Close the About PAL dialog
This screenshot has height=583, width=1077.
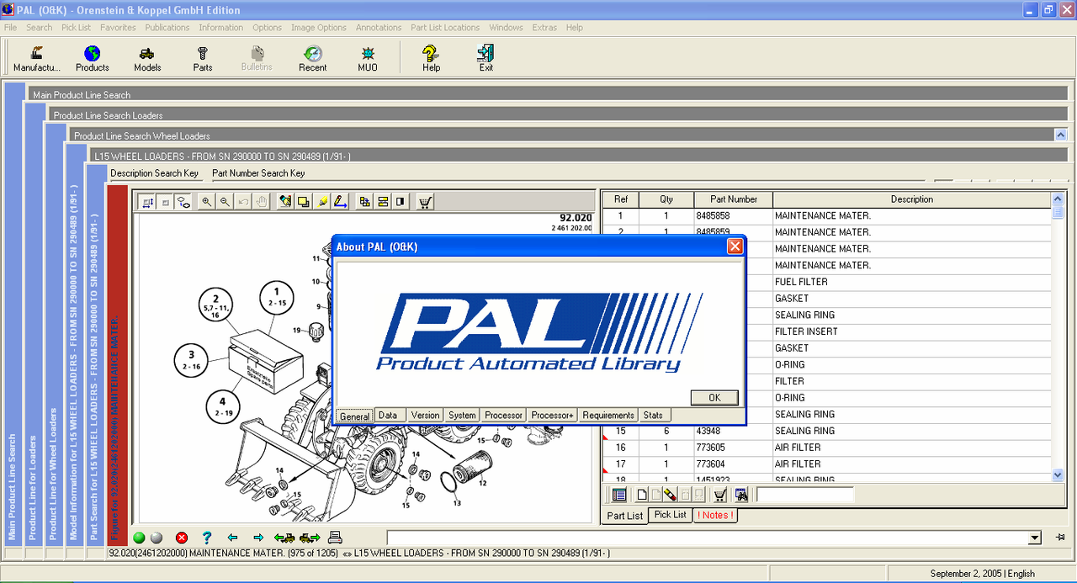click(x=735, y=246)
